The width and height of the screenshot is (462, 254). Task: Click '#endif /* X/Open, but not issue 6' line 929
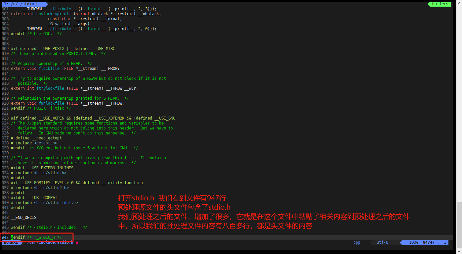pos(74,148)
